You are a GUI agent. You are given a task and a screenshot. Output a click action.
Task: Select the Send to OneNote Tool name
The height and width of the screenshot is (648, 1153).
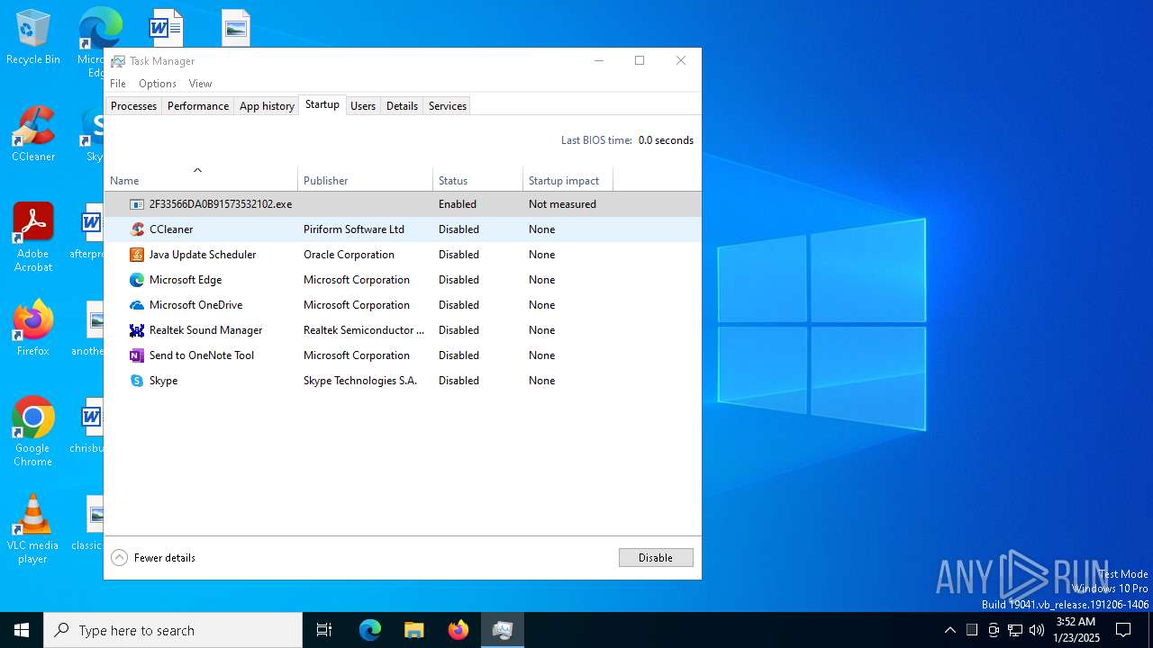(x=202, y=355)
